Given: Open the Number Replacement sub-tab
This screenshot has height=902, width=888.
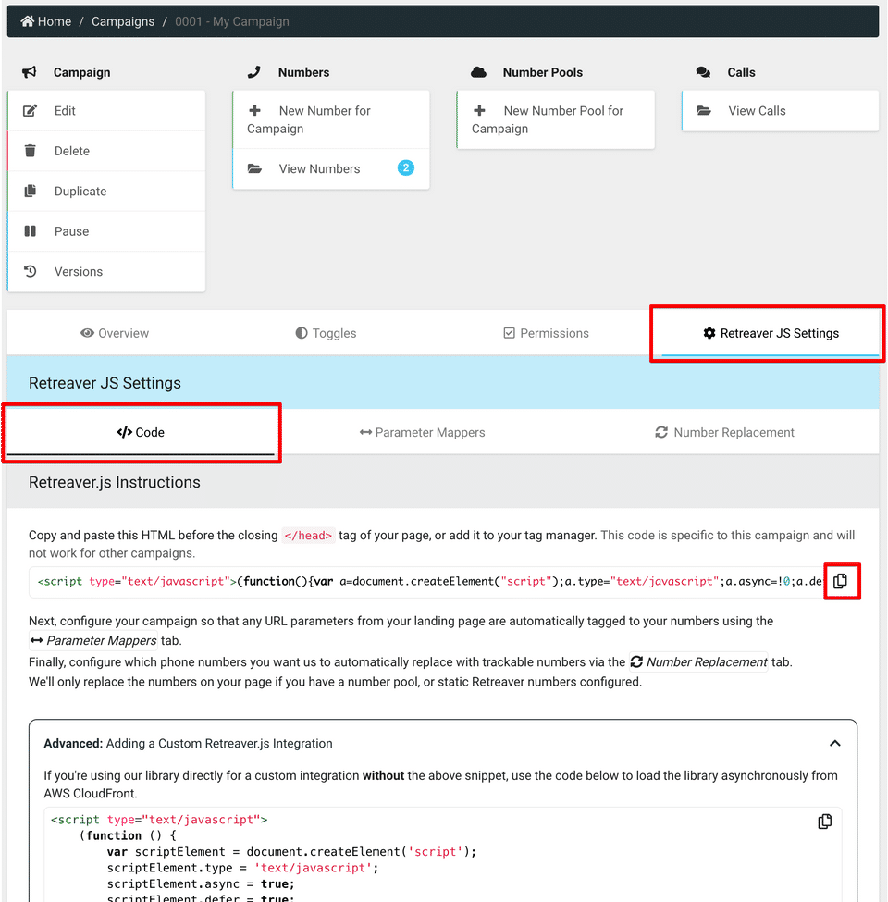Looking at the screenshot, I should [724, 432].
